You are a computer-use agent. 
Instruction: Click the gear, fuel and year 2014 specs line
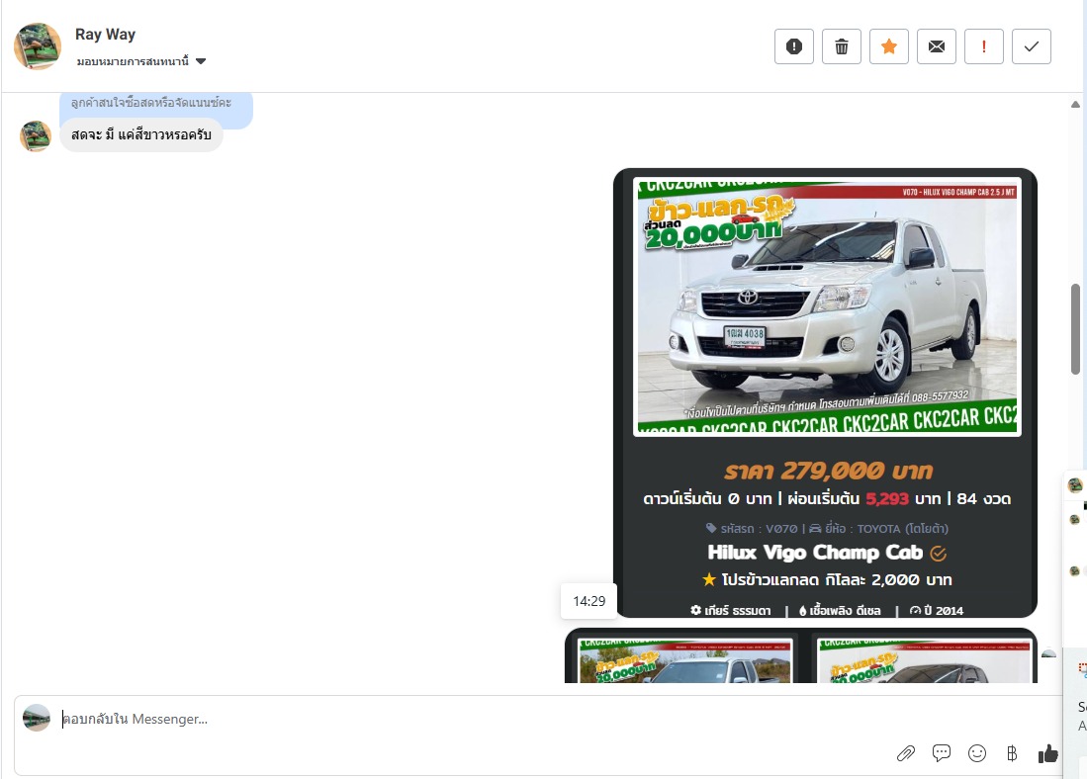click(827, 611)
